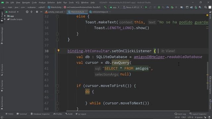Click the rawQuery call on line 40
The image size is (212, 119).
(121, 62)
